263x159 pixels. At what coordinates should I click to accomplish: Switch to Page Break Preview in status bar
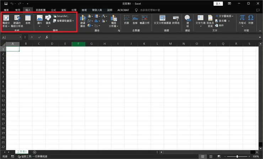219,157
